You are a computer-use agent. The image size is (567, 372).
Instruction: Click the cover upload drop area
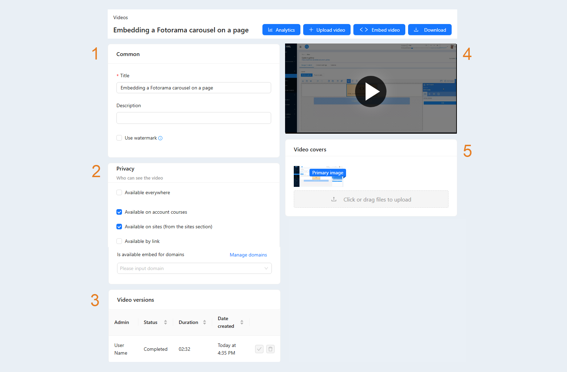[371, 199]
